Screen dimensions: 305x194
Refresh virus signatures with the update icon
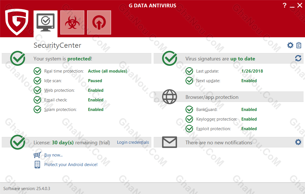pos(298,58)
